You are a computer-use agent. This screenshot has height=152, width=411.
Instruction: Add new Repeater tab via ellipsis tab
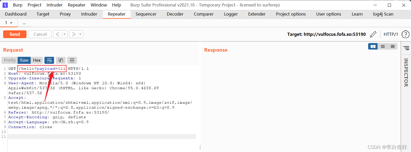point(24,23)
